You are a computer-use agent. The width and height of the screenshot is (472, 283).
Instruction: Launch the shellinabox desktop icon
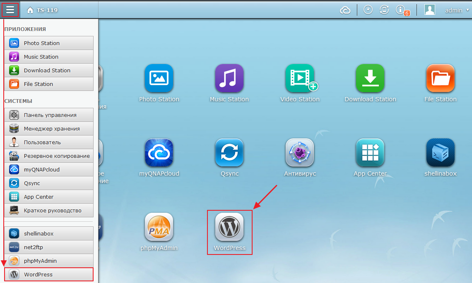point(441,152)
